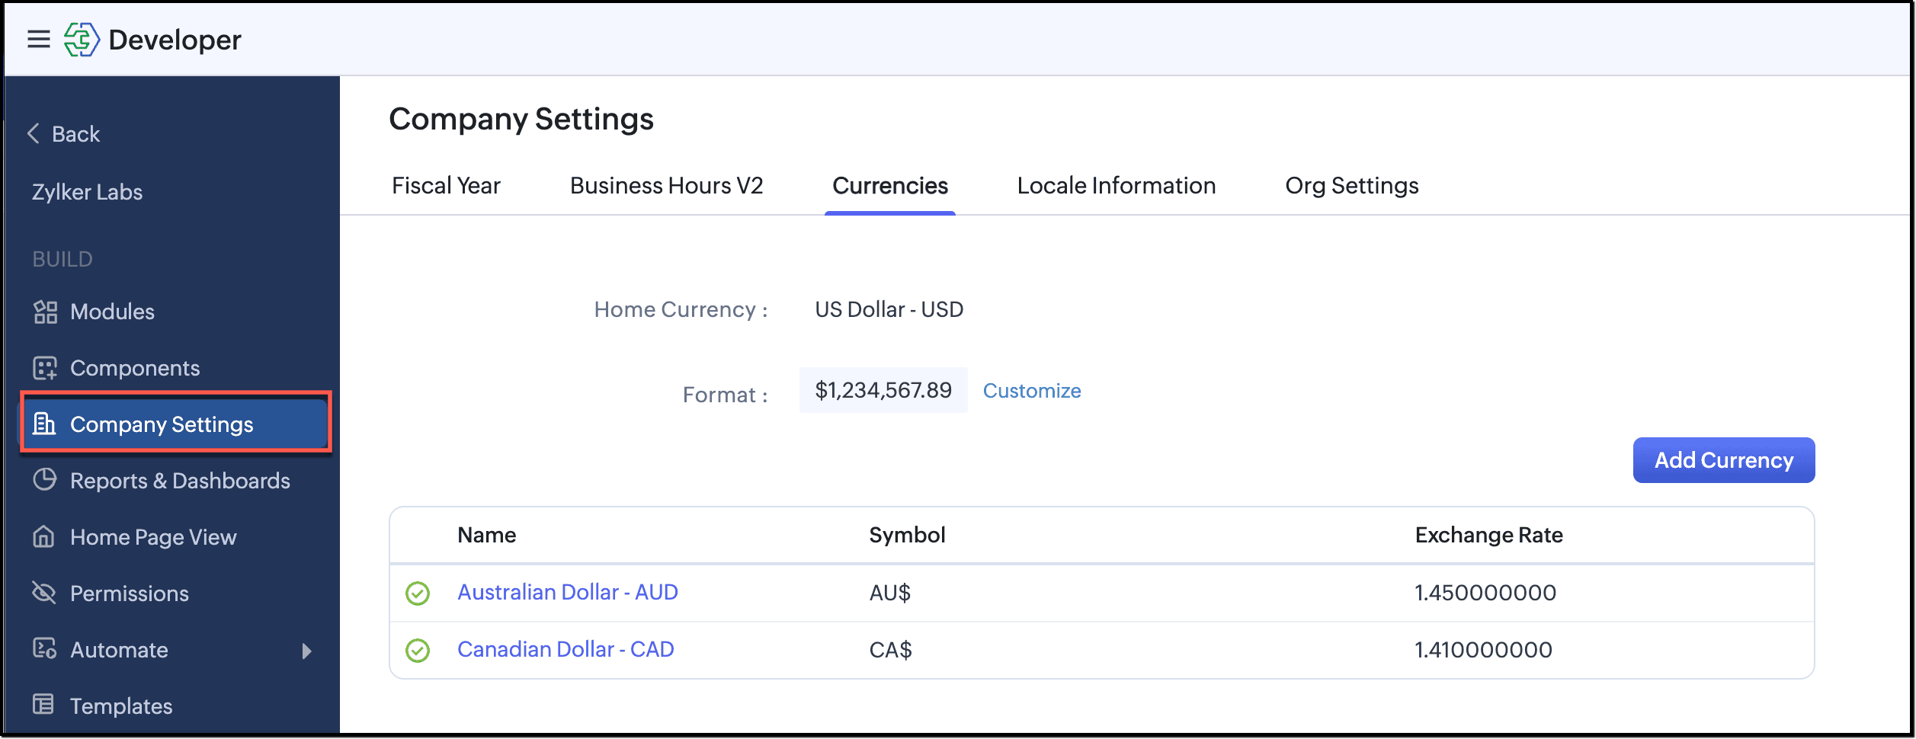Screen dimensions: 1916x739
Task: Click the Home Currency label
Action: tap(681, 309)
